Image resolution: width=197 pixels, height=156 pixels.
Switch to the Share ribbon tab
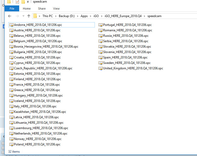point(42,9)
